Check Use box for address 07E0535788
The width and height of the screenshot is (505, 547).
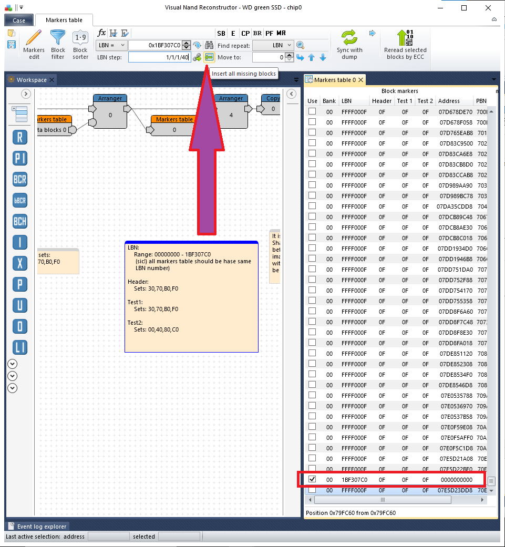[312, 395]
